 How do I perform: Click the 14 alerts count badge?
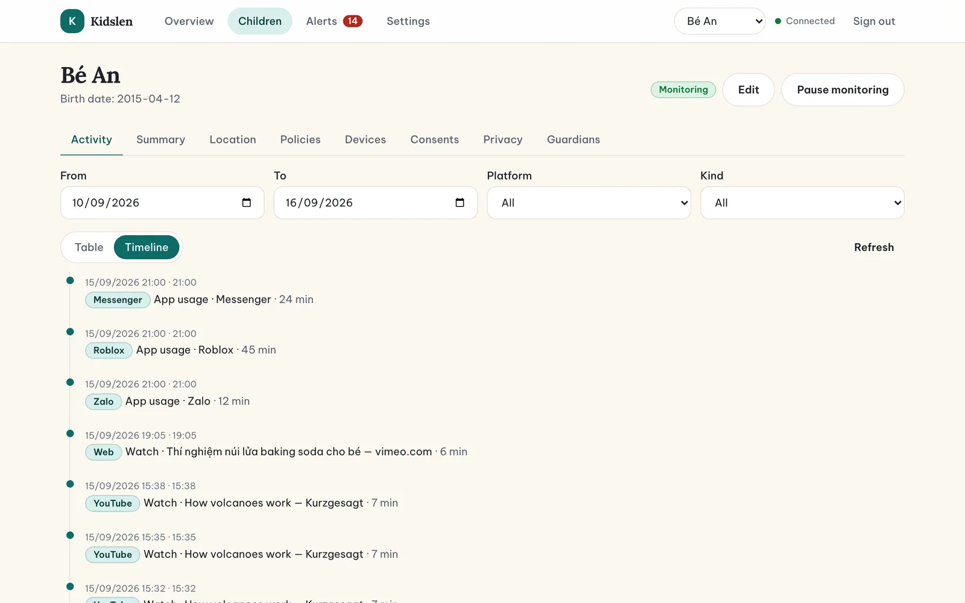click(353, 21)
